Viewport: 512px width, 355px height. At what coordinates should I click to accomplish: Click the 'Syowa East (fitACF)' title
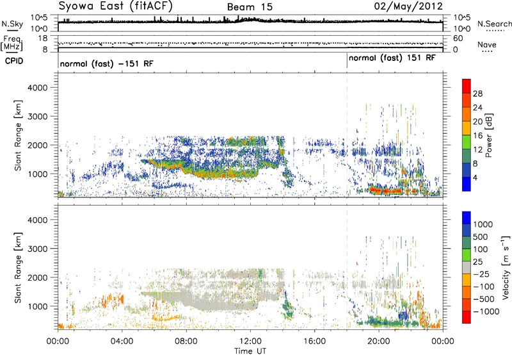[x=115, y=6]
